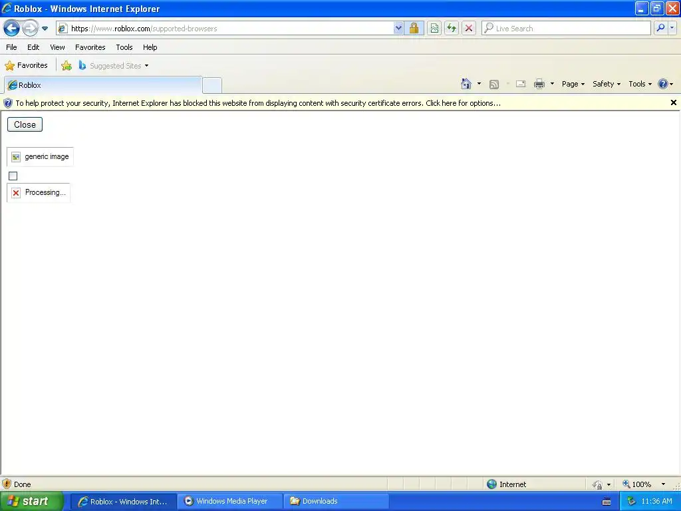Screen dimensions: 681x511
Task: Click the Home icon
Action: [x=466, y=84]
